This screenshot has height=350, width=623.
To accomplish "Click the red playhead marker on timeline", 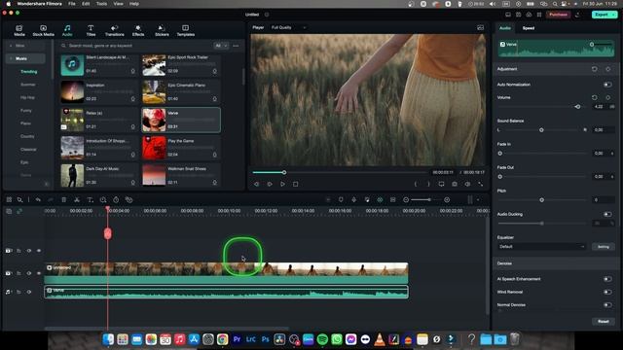I will (x=108, y=233).
